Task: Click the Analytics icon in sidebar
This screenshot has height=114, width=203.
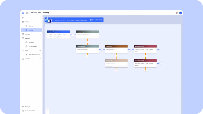Action: point(23,59)
